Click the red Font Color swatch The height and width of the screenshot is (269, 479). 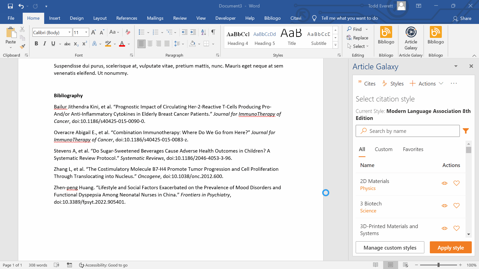coord(122,44)
